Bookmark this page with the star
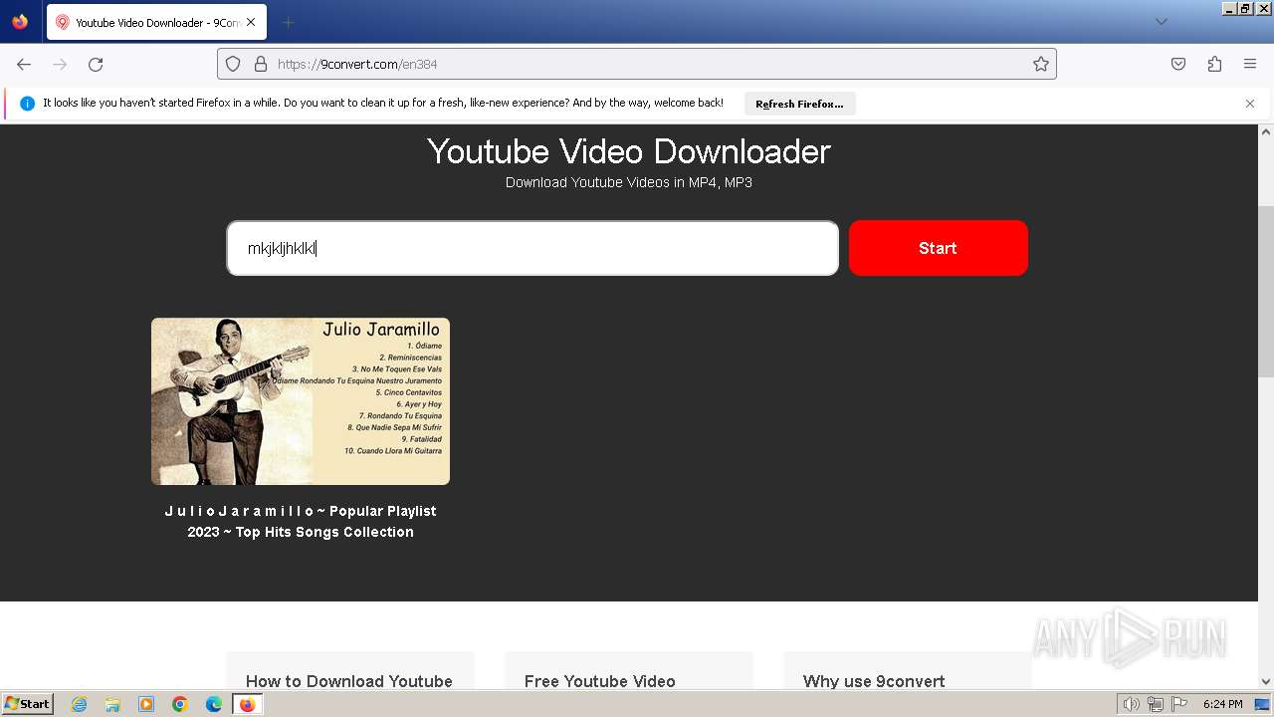Image resolution: width=1274 pixels, height=717 pixels. point(1041,64)
